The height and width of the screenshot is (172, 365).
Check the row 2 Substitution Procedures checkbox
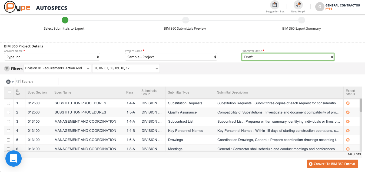pyautogui.click(x=8, y=112)
